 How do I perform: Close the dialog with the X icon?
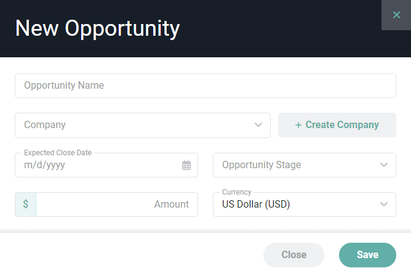(x=396, y=15)
